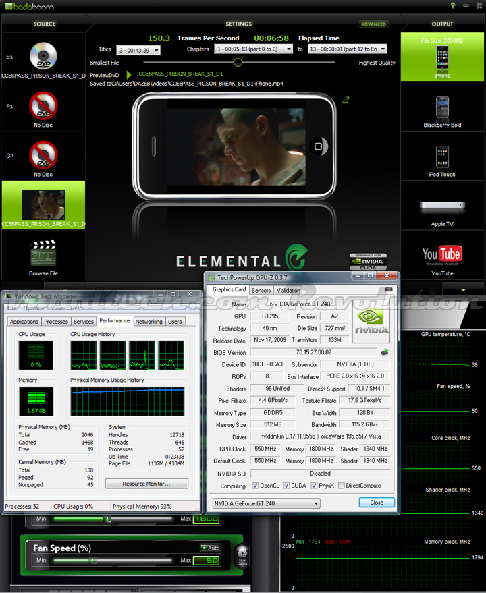The image size is (486, 593).
Task: Click the 1800 Max value field
Action: tap(207, 519)
